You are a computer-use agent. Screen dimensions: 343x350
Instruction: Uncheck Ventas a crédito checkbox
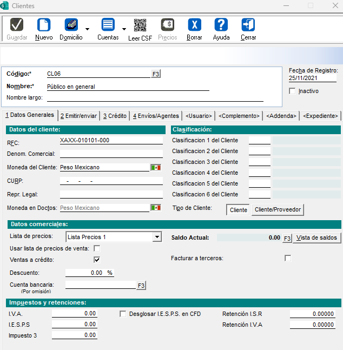(97, 260)
